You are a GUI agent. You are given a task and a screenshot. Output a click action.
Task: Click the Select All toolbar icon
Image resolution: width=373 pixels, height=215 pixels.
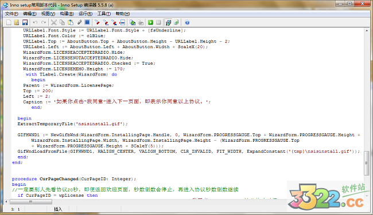click(x=87, y=22)
